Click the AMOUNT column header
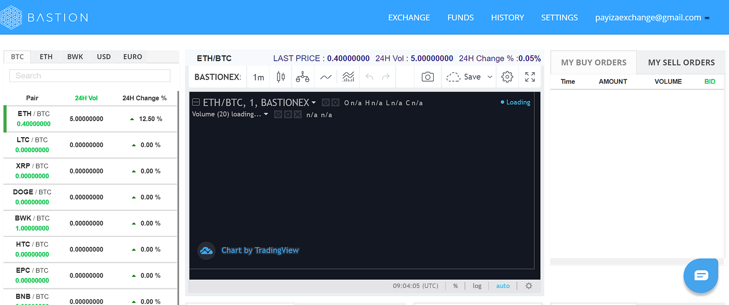The image size is (729, 305). [613, 82]
